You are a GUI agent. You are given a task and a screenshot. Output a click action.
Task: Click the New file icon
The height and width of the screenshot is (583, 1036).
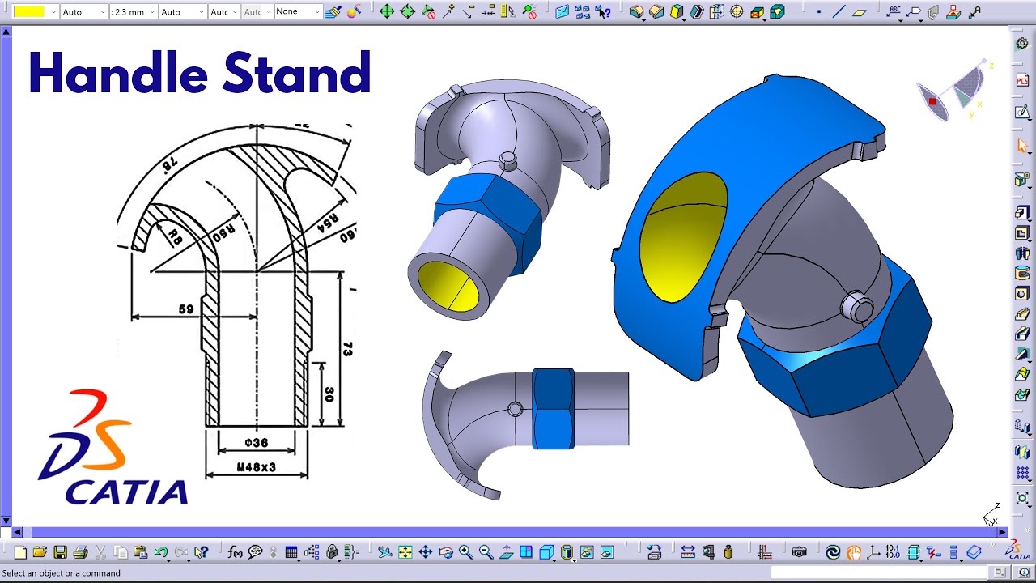20,552
